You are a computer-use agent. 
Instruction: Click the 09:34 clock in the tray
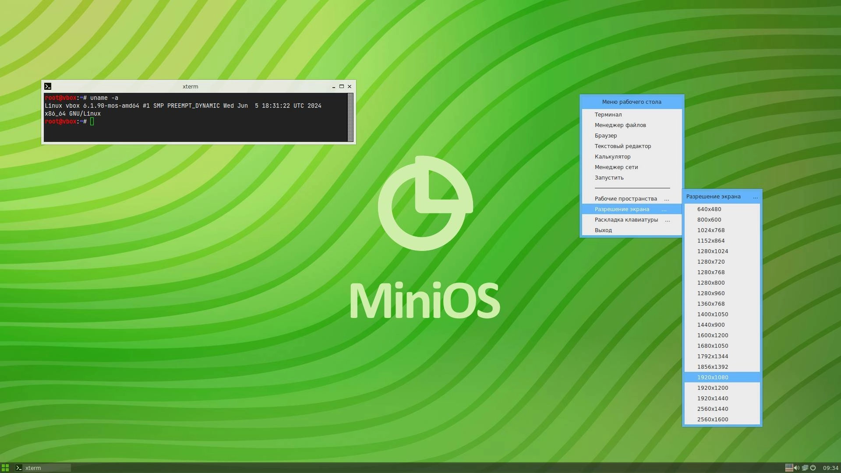(x=830, y=468)
